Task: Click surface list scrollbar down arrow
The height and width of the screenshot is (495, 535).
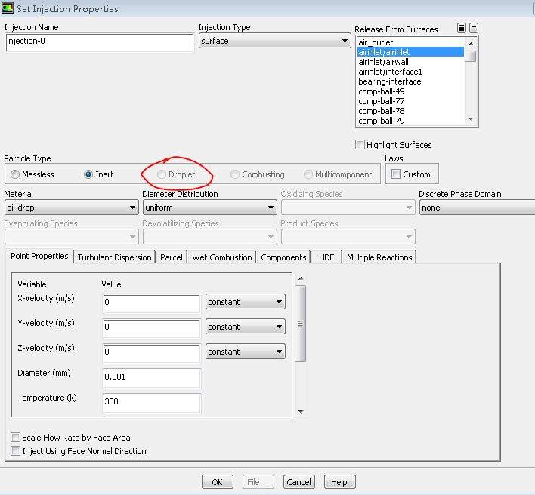Action: click(471, 119)
